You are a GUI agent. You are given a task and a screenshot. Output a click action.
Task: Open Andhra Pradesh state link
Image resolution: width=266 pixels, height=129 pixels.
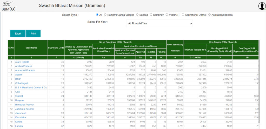tap(23, 66)
